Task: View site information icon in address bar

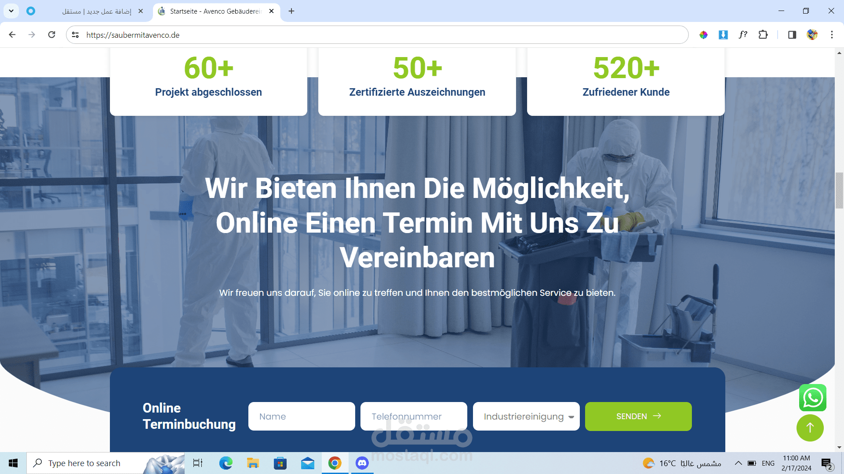Action: click(x=75, y=35)
